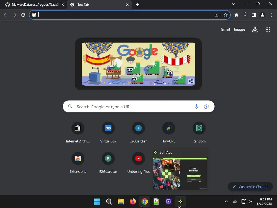The image size is (277, 208).
Task: Click the share page icon in address bar
Action: tap(217, 15)
